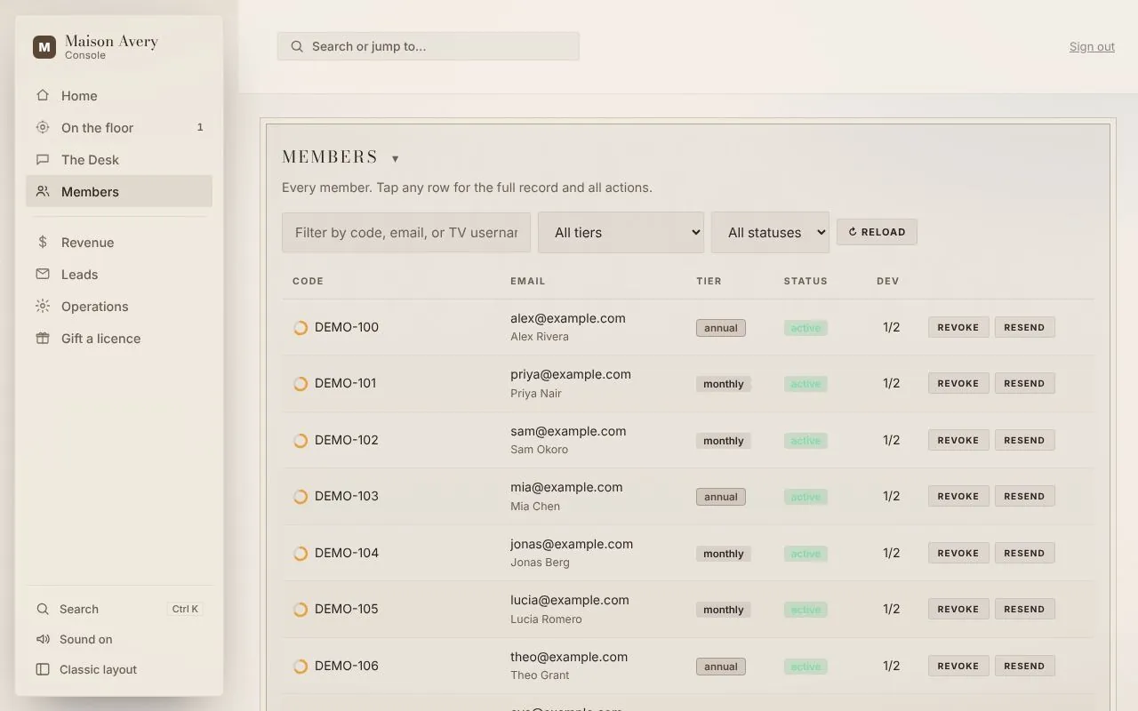Navigate to Operations in the sidebar
1138x711 pixels.
point(119,306)
